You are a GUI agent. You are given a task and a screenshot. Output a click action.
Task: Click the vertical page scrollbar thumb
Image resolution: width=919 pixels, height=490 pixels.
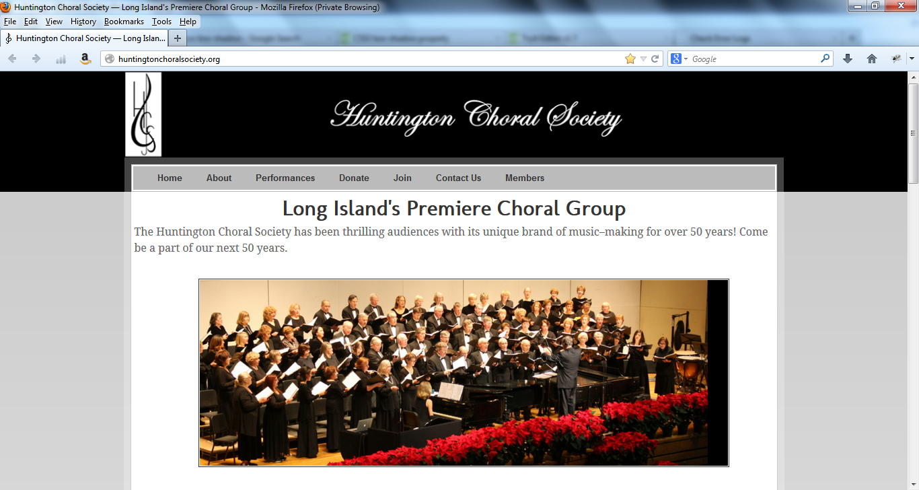pyautogui.click(x=913, y=133)
